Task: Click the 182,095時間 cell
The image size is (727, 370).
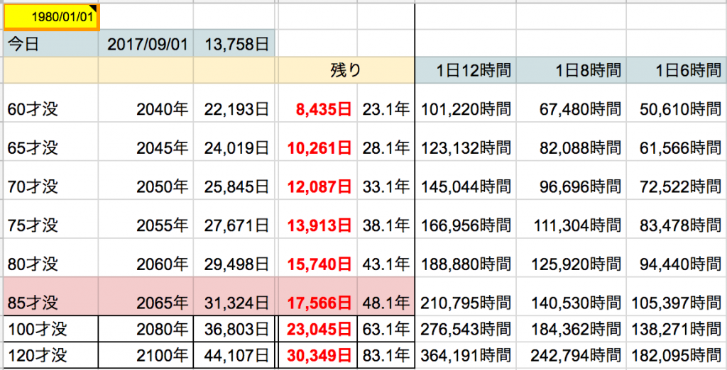Action: click(x=677, y=356)
